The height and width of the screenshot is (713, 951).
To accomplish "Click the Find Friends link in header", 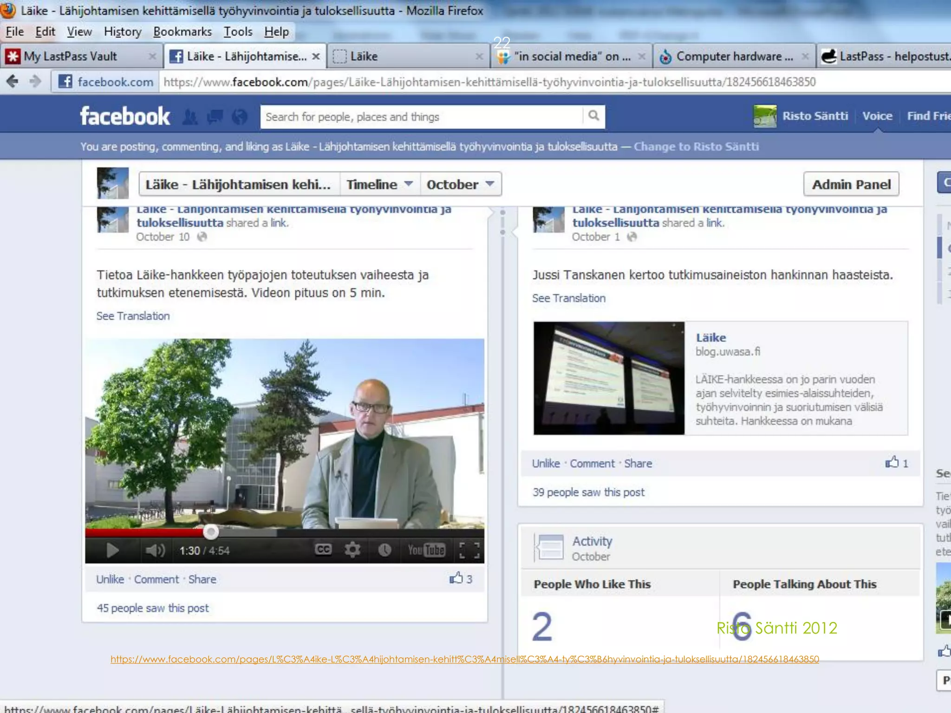I will pyautogui.click(x=929, y=116).
